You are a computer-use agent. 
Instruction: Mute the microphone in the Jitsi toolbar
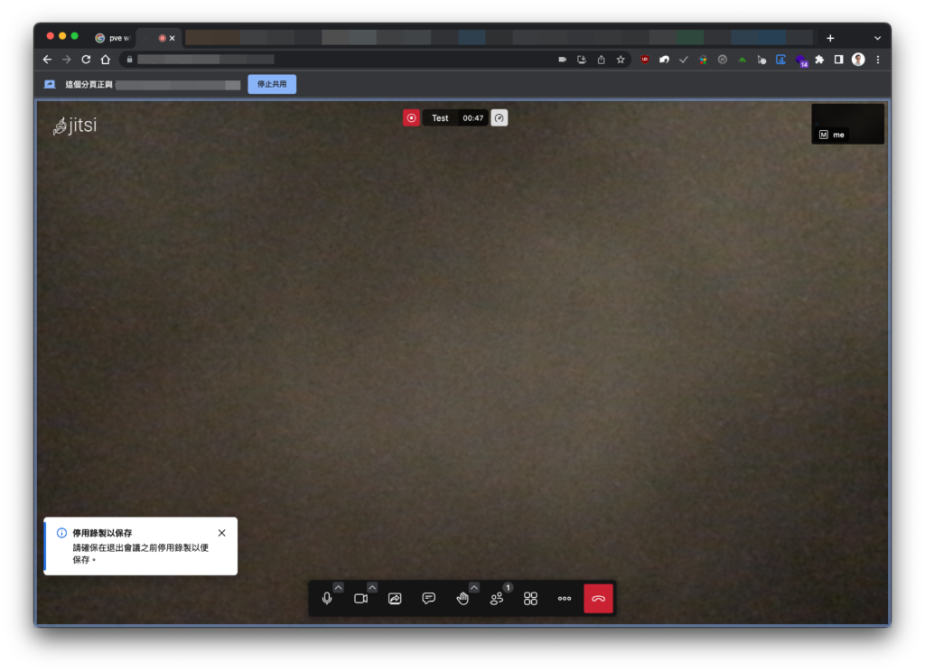[327, 598]
